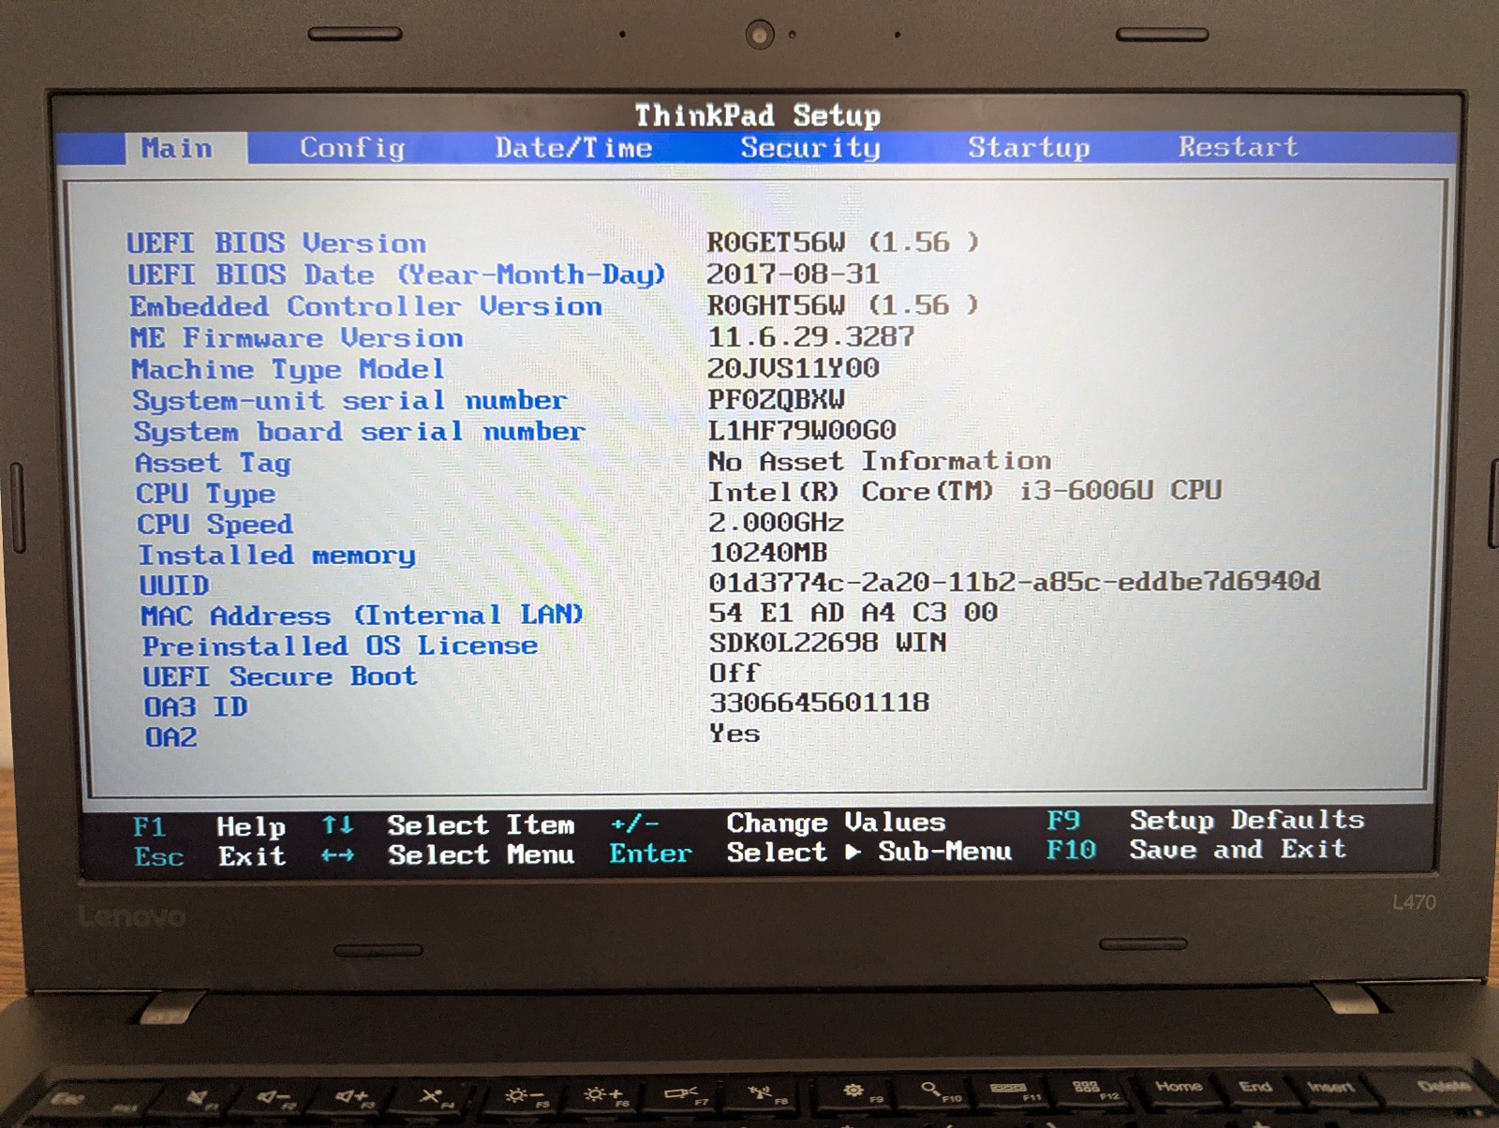Image resolution: width=1499 pixels, height=1128 pixels.
Task: Go to the Security tab
Action: pyautogui.click(x=810, y=148)
